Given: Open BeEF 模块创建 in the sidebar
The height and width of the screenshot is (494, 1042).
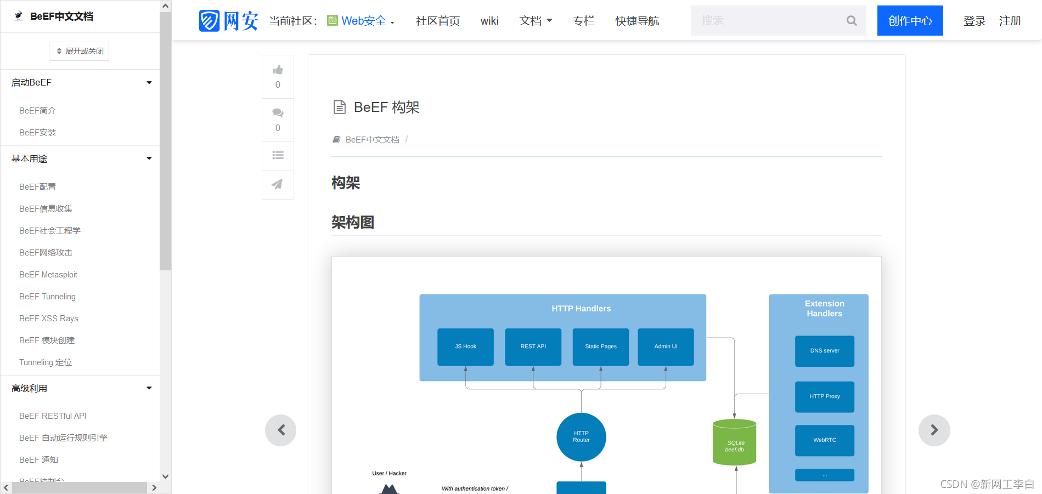Looking at the screenshot, I should pyautogui.click(x=47, y=340).
